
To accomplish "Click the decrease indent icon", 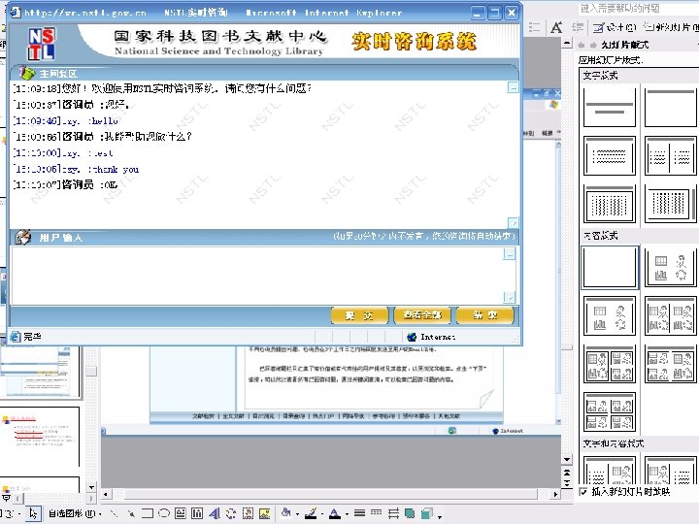I will (579, 27).
